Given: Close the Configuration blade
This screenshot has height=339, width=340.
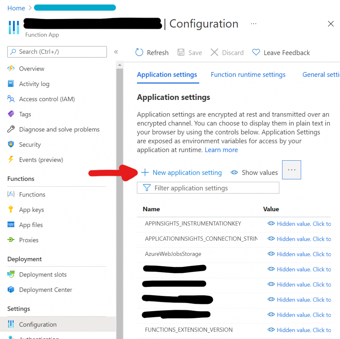Looking at the screenshot, I should pyautogui.click(x=331, y=24).
